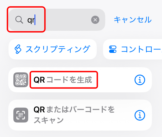Click the キャンセル link beside the search bar
Viewport: 162px width, 137px height.
[133, 19]
